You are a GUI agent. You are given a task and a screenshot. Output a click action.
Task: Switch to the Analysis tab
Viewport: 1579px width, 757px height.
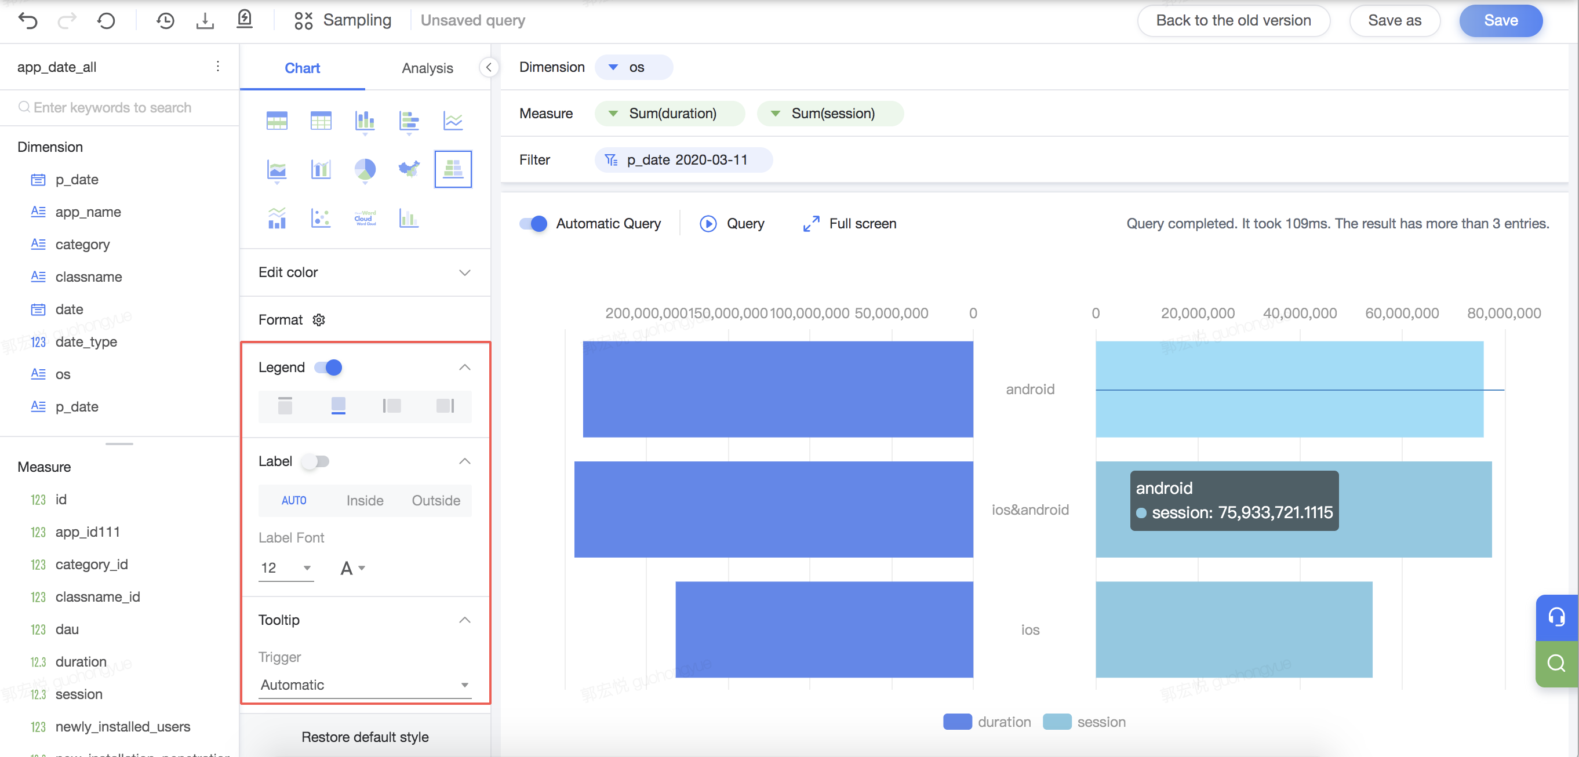click(427, 68)
